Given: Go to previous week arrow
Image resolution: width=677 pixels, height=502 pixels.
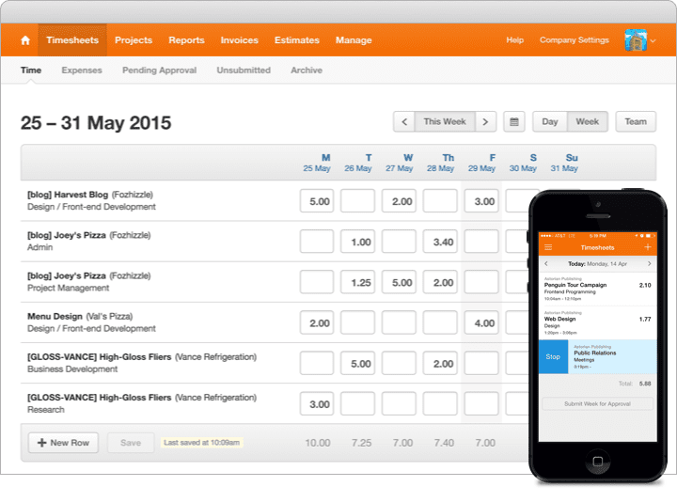Looking at the screenshot, I should tap(404, 121).
